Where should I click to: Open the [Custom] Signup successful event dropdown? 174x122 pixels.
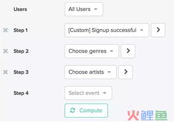[107, 30]
